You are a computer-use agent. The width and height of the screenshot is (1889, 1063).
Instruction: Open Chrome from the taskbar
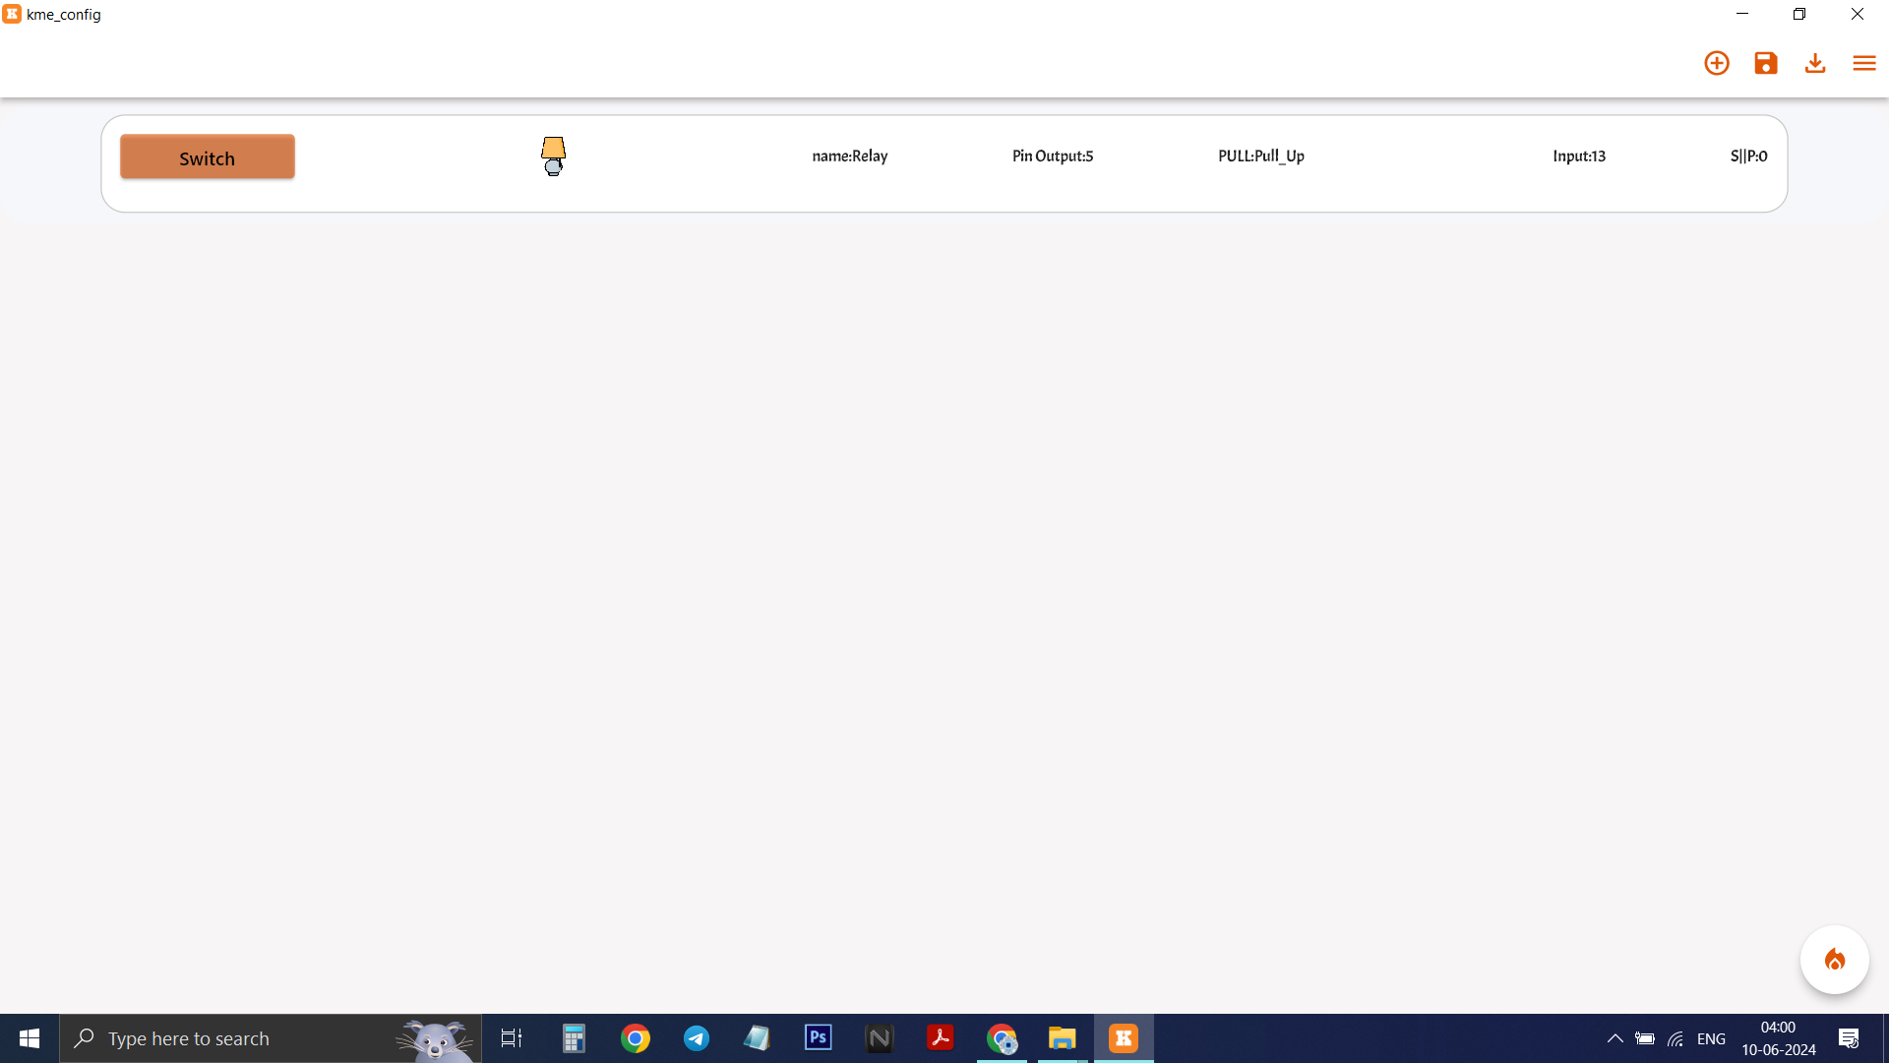[x=636, y=1038]
